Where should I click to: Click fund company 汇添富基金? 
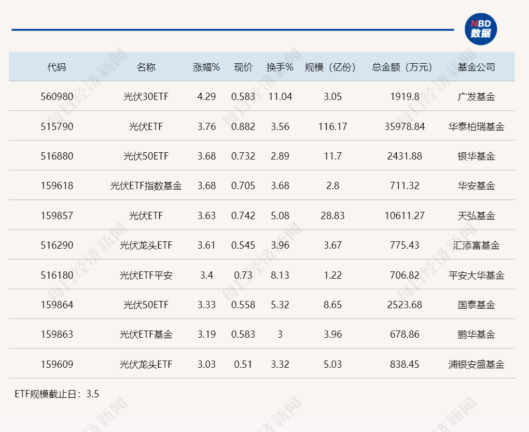pyautogui.click(x=477, y=246)
